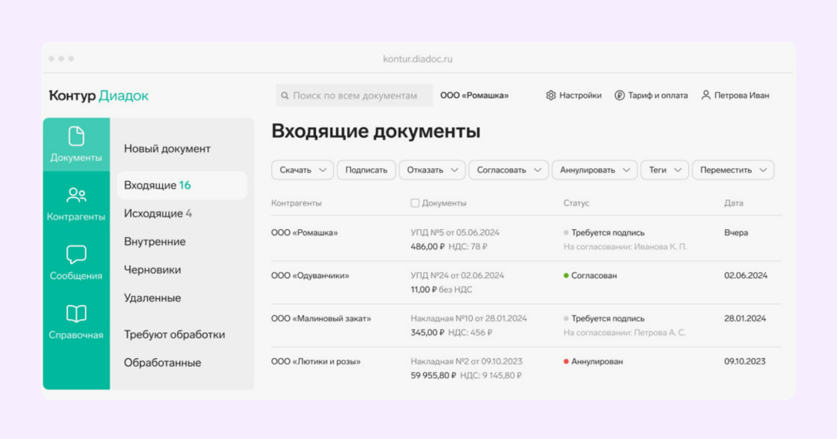This screenshot has width=837, height=439.
Task: Click the magnifier icon in search box
Action: tap(285, 96)
